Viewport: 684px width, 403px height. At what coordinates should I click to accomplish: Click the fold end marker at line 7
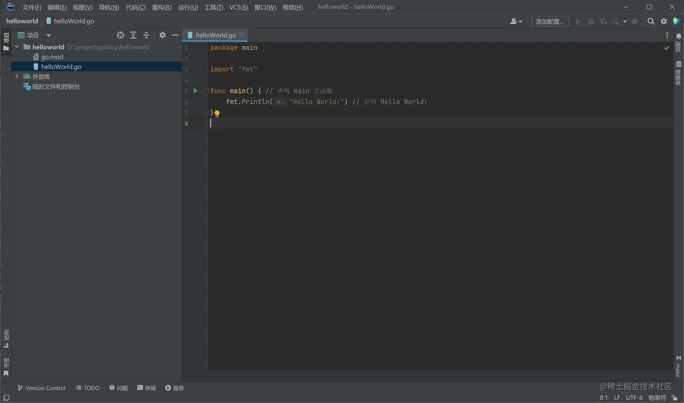(207, 112)
